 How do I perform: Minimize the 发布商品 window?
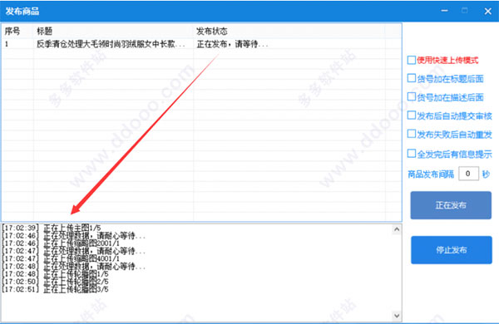(x=445, y=11)
